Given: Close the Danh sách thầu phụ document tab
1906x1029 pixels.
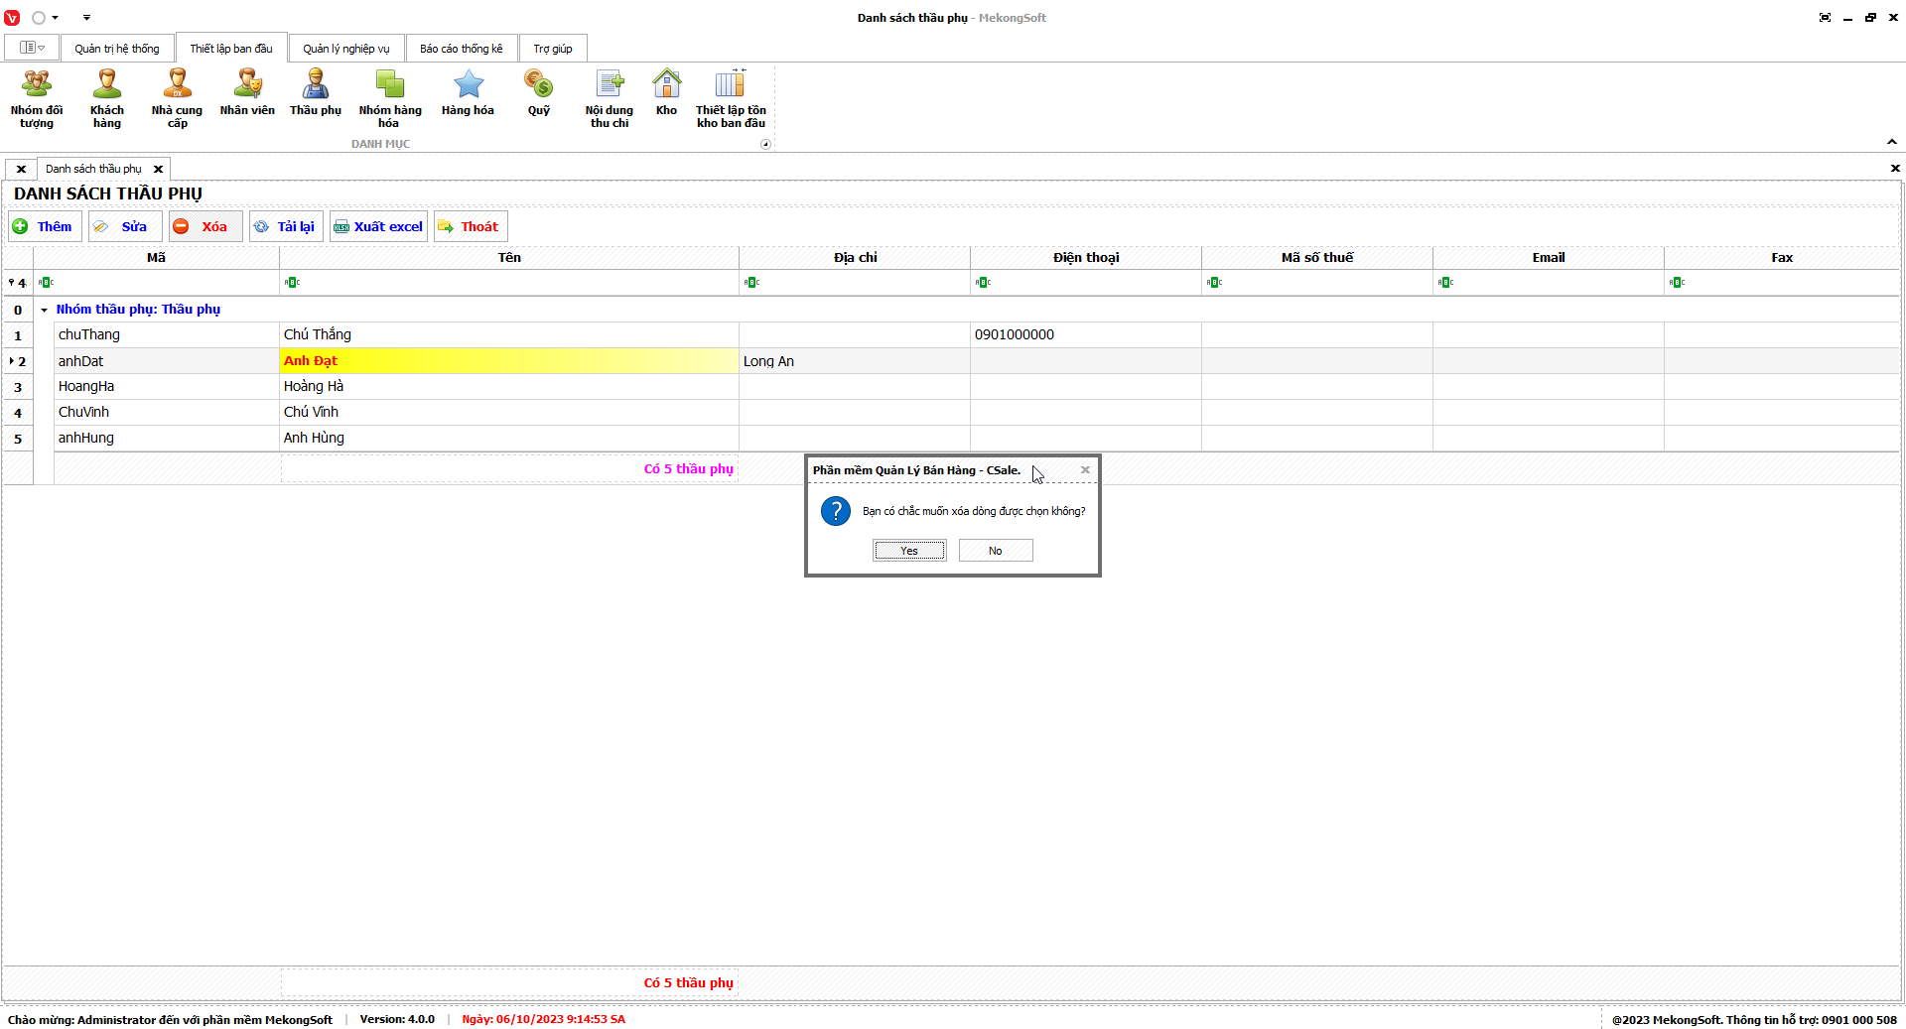Looking at the screenshot, I should [158, 169].
